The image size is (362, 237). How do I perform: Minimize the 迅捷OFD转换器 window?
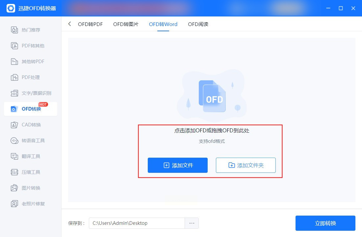pyautogui.click(x=328, y=8)
